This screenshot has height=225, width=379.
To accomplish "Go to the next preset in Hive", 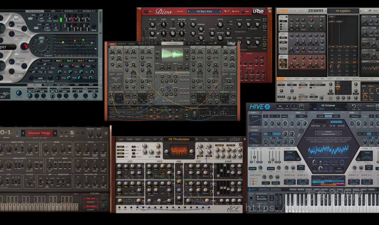I will pos(346,107).
